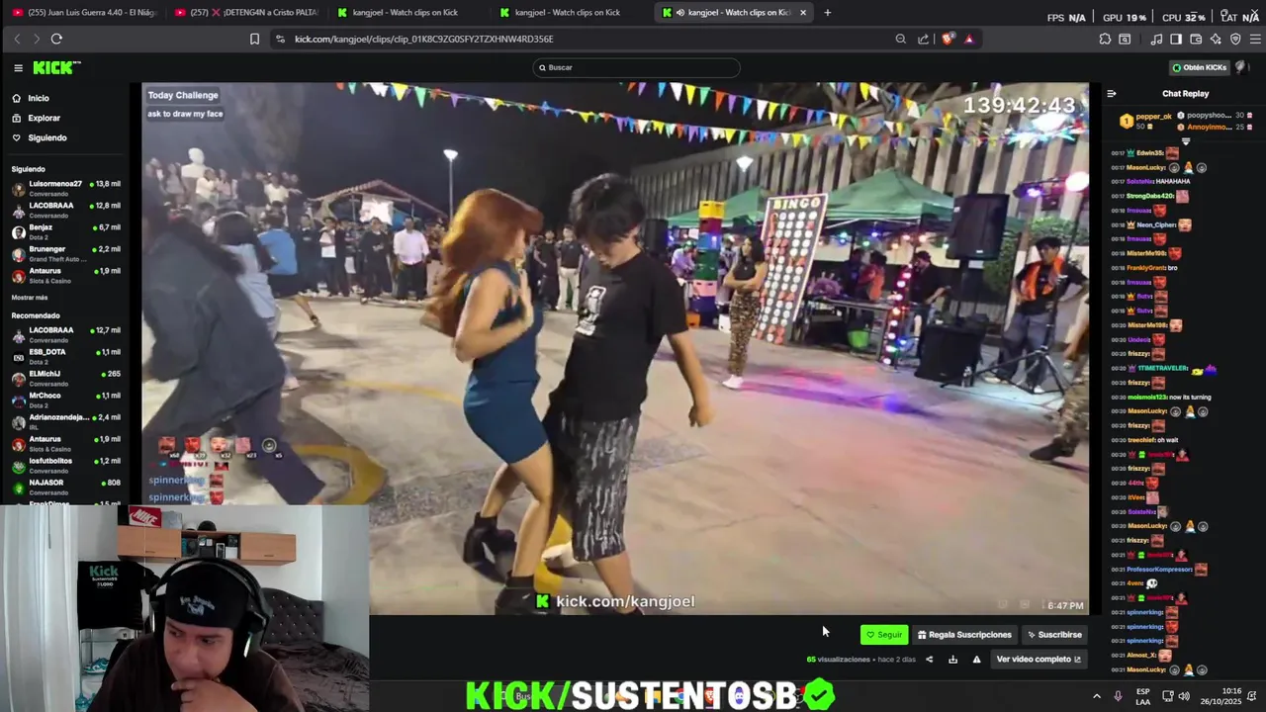Download the clip with the download icon
The width and height of the screenshot is (1266, 712).
point(952,660)
